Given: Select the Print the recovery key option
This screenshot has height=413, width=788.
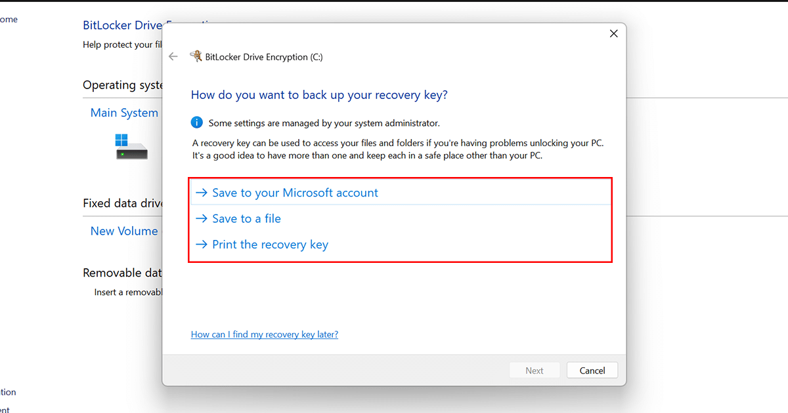Looking at the screenshot, I should [270, 244].
